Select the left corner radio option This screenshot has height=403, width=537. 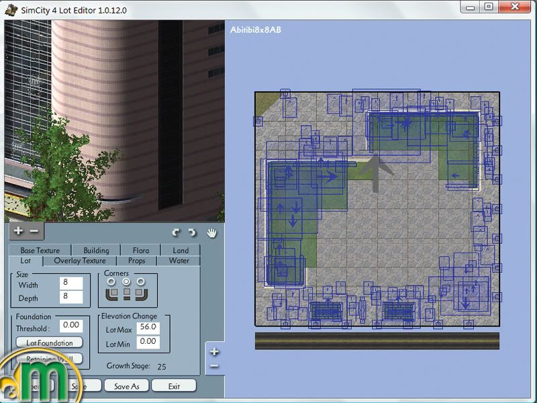111,282
